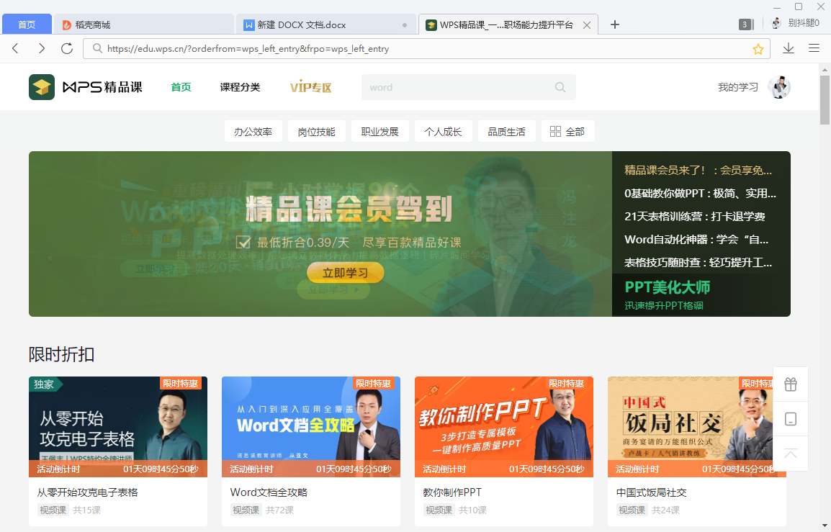Return to top using the up arrow icon

(x=791, y=454)
